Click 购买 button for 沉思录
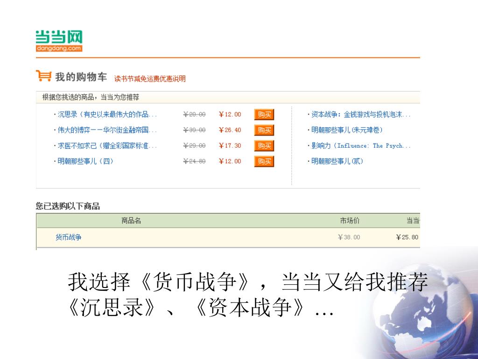 (264, 115)
